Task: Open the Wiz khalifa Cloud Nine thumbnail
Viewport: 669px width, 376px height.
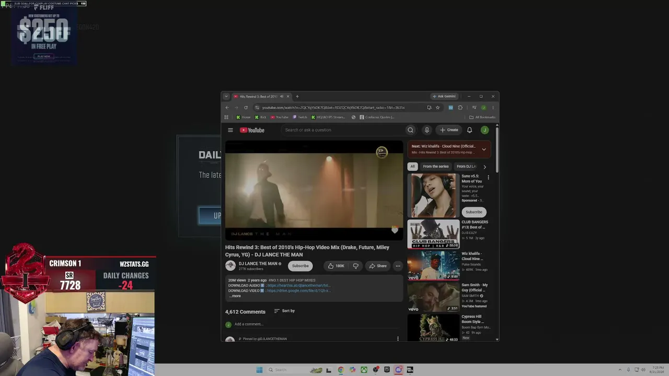Action: pos(433,265)
